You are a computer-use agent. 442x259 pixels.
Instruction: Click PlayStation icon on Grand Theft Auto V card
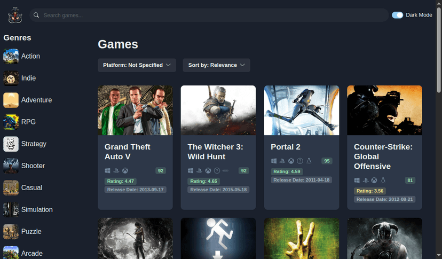116,171
